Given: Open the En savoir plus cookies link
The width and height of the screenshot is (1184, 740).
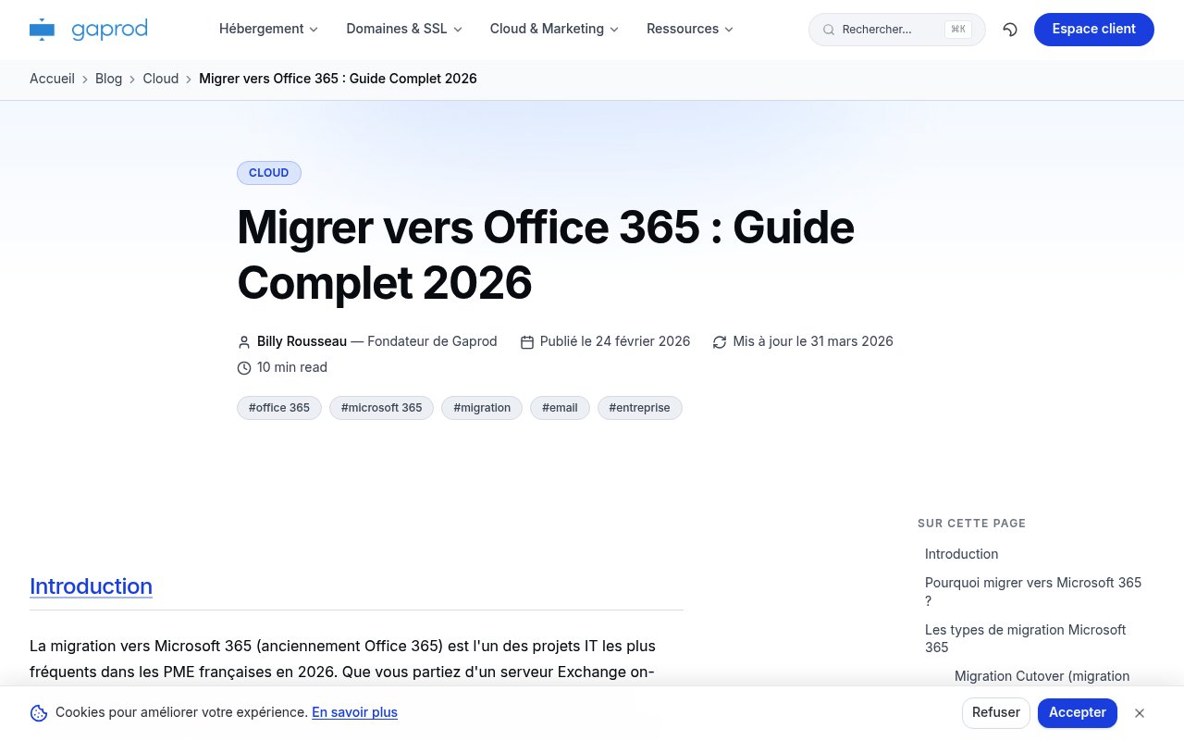Looking at the screenshot, I should [x=354, y=712].
